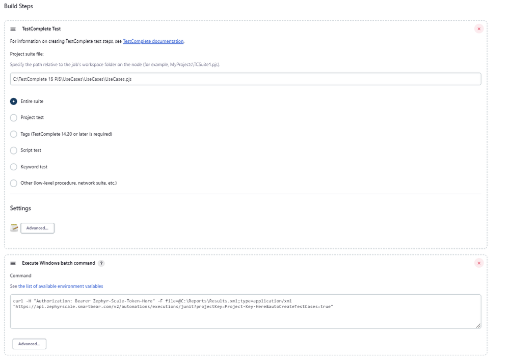
Task: Select the Tags test run option
Action: click(13, 134)
